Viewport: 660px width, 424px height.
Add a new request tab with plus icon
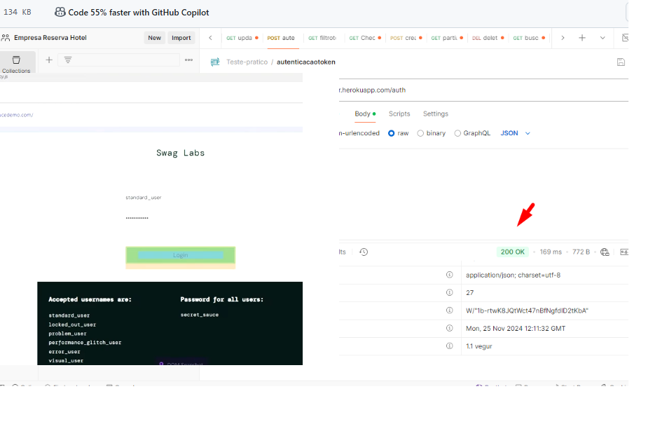[x=582, y=38]
